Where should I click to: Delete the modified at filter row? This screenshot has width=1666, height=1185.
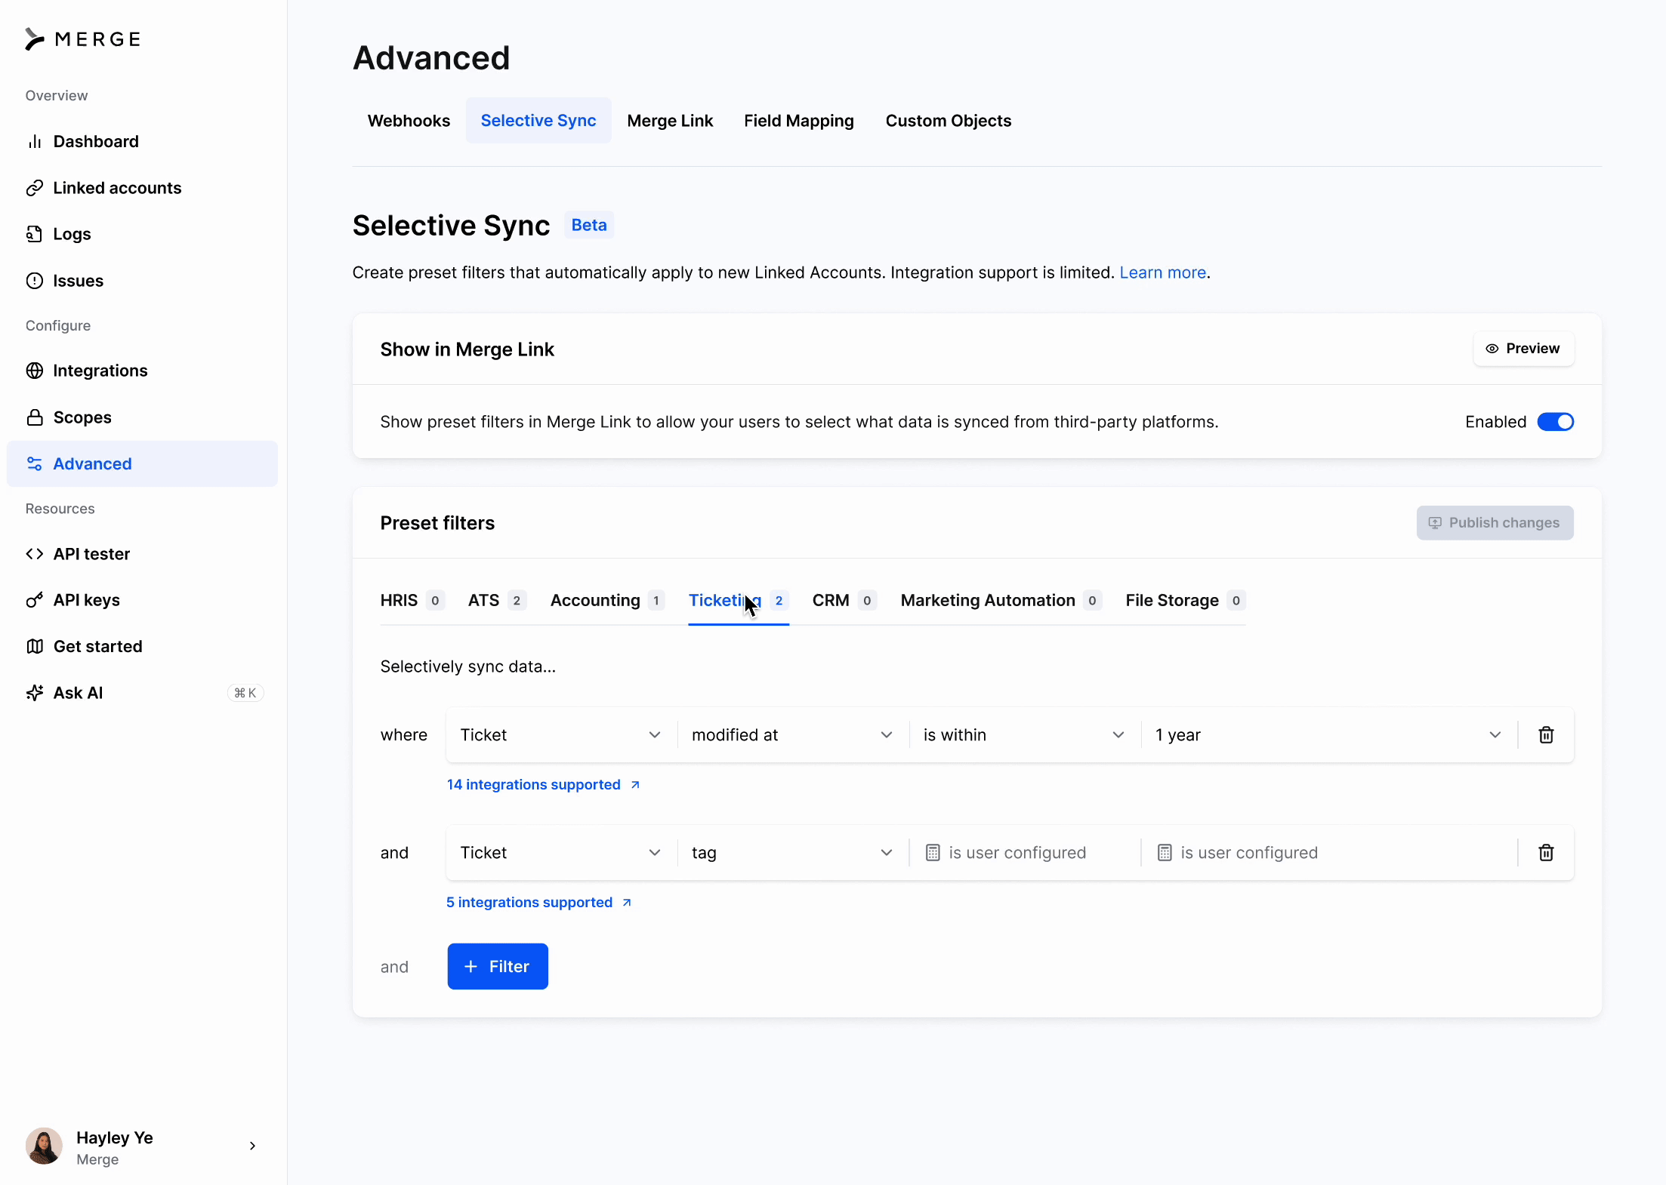[1546, 735]
